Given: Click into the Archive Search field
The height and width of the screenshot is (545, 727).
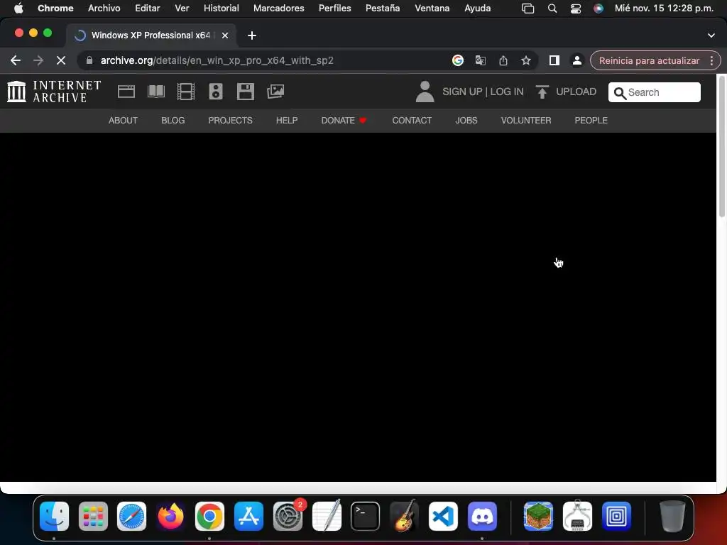Looking at the screenshot, I should point(654,92).
